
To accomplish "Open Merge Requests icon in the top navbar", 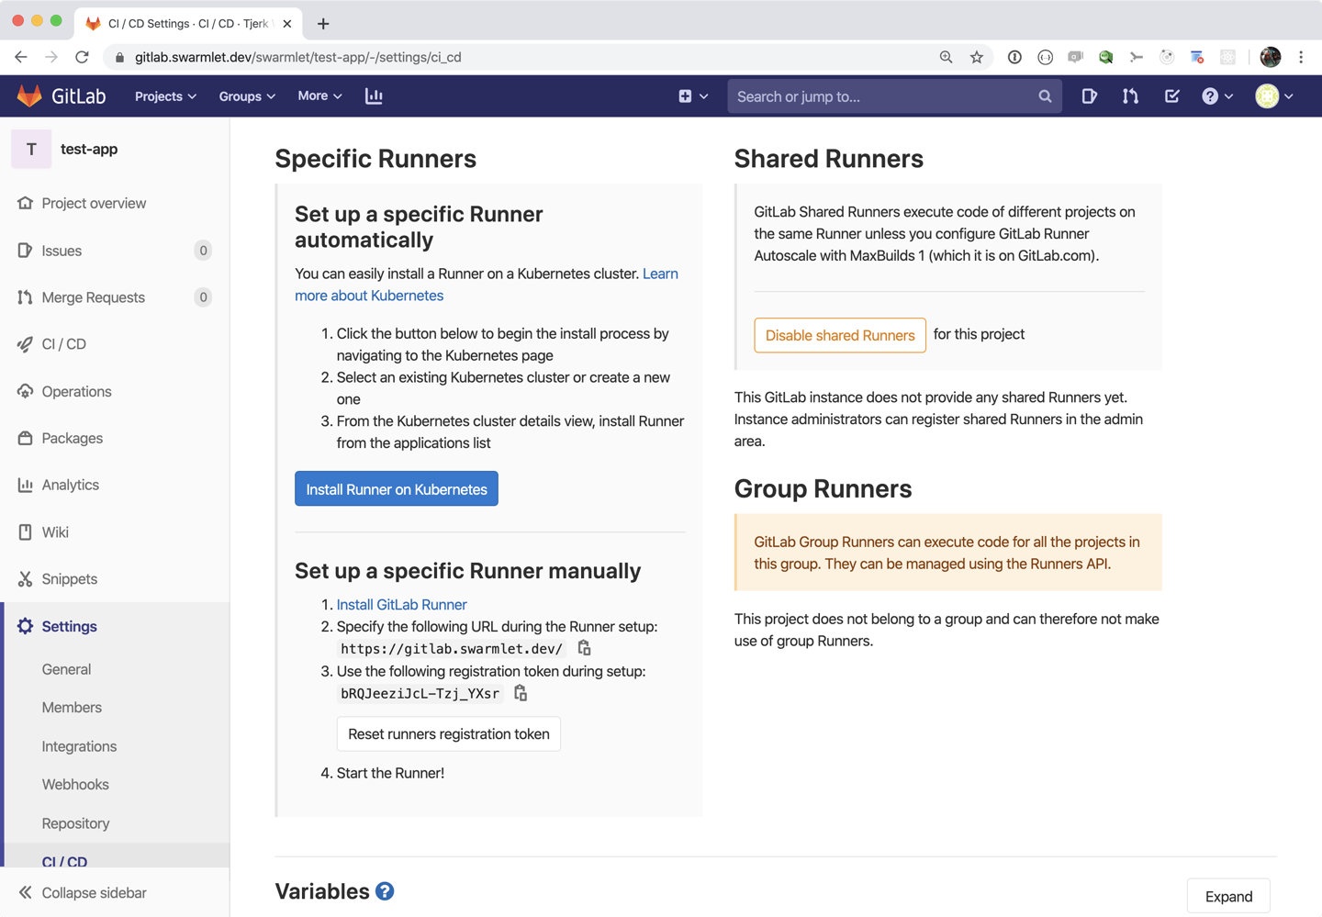I will (1130, 96).
